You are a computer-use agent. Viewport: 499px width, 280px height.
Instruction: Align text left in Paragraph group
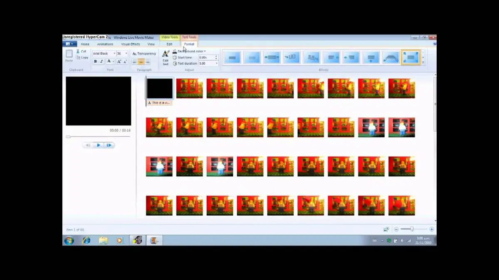[135, 61]
